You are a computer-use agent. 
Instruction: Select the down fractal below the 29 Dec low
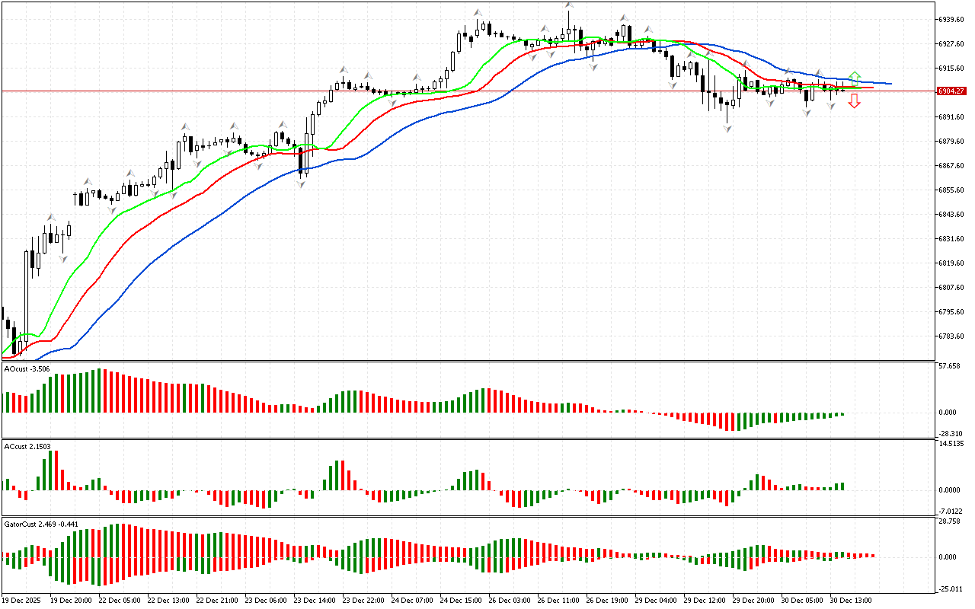click(728, 129)
